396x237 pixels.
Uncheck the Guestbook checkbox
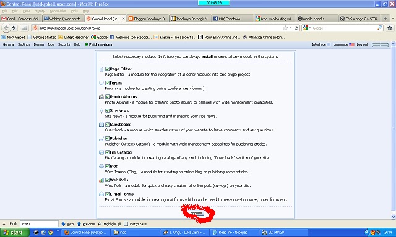click(x=107, y=125)
